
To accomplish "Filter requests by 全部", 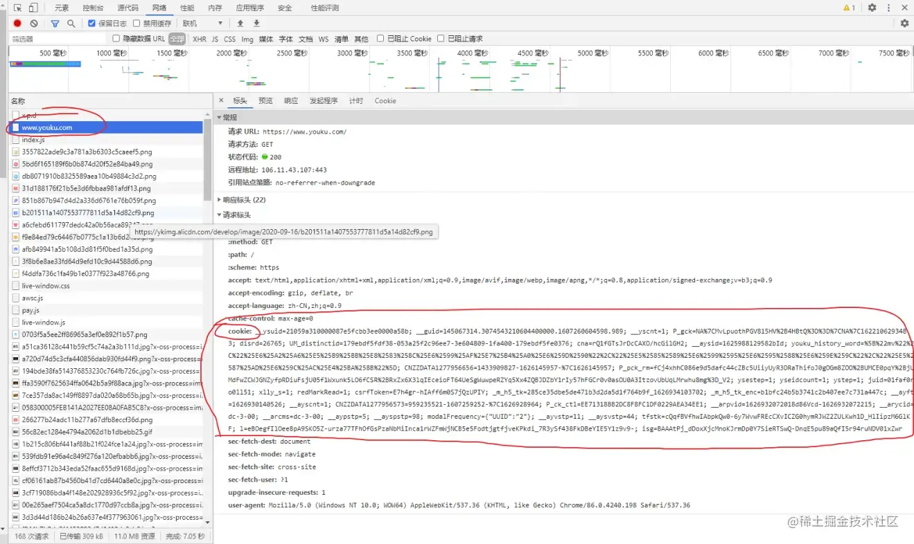I will point(177,39).
